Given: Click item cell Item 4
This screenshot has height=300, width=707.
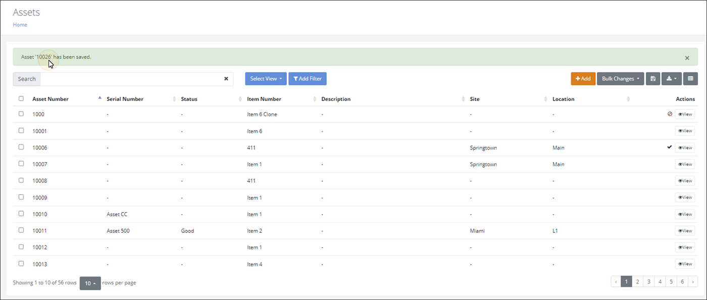Looking at the screenshot, I should coord(255,264).
